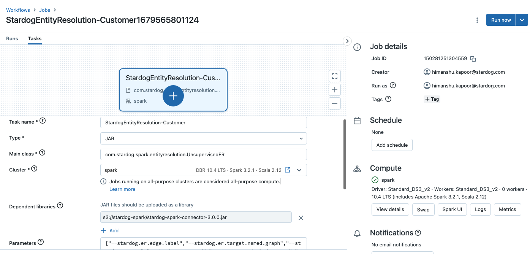Select the Tasks tab
530x254 pixels.
[x=35, y=39]
